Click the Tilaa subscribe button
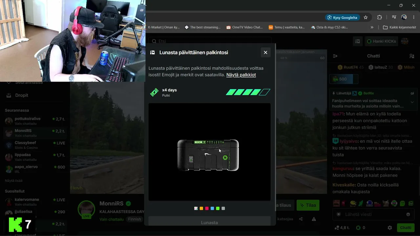Viewport: 420px width, 236px height. click(x=308, y=205)
